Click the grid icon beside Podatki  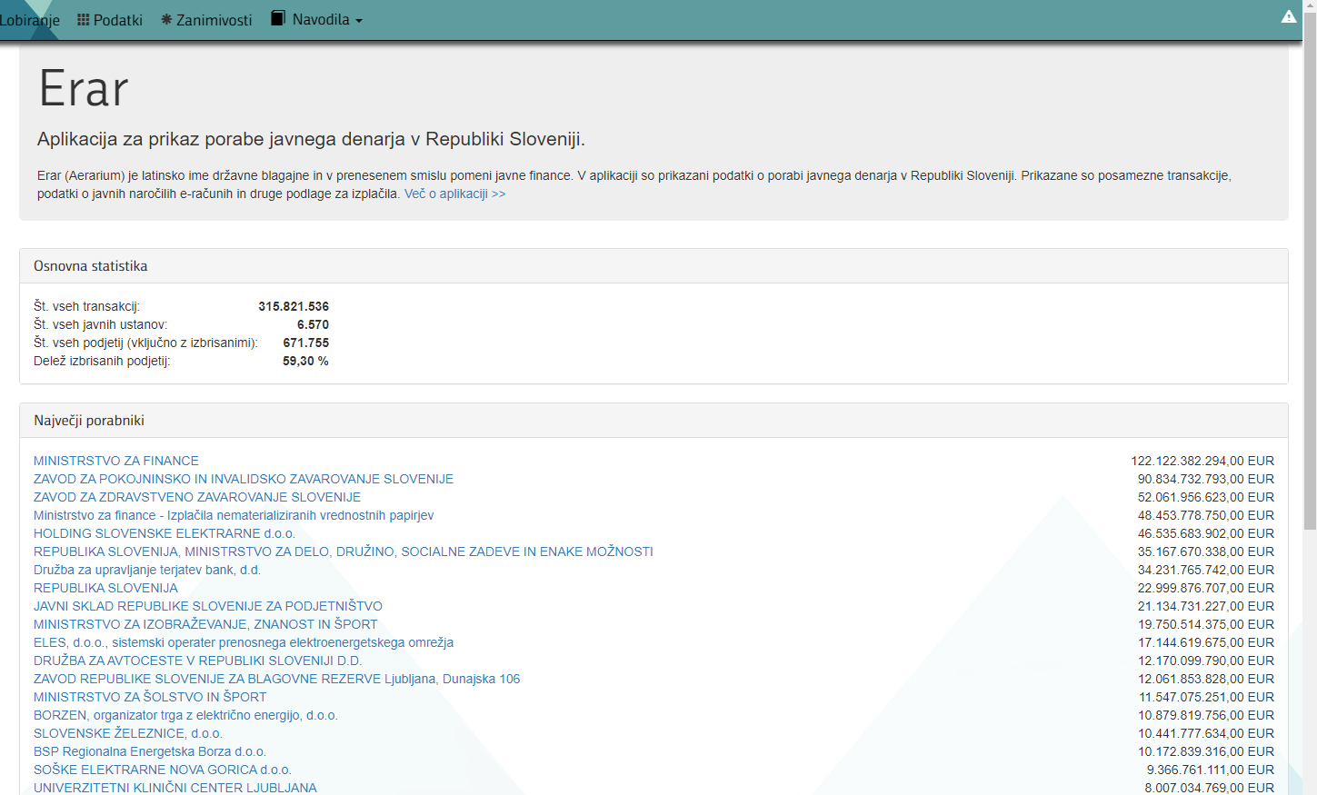pyautogui.click(x=84, y=20)
